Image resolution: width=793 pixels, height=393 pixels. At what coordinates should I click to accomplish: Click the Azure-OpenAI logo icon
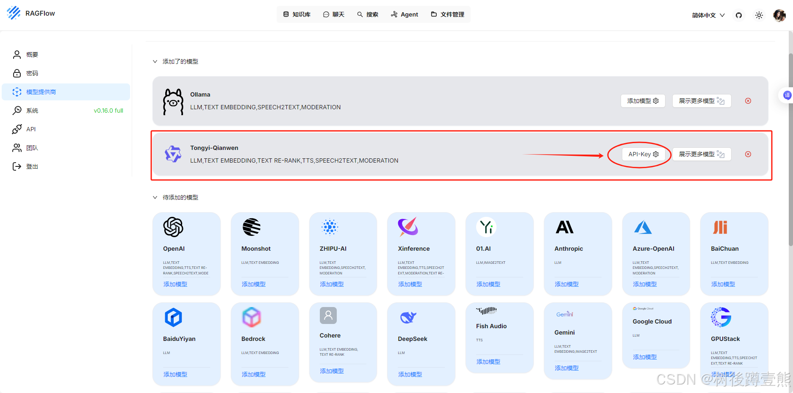[643, 227]
